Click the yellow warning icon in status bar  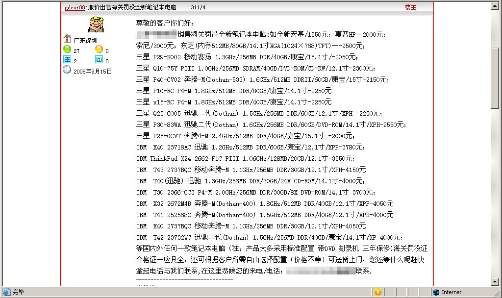coord(378,292)
